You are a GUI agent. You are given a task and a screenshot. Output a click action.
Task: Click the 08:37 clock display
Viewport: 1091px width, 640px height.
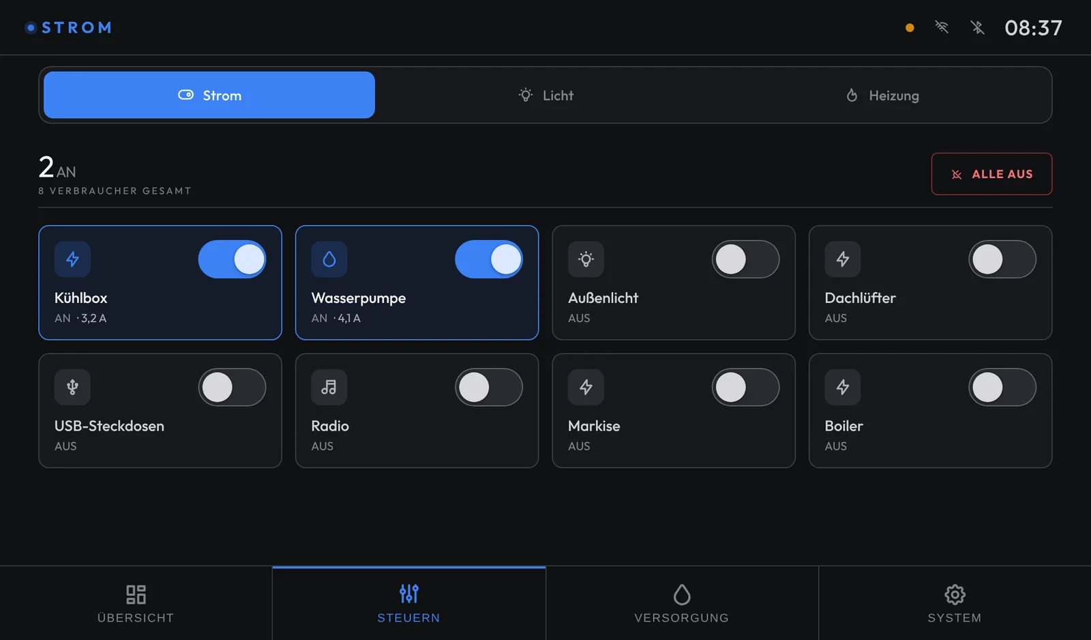1033,28
